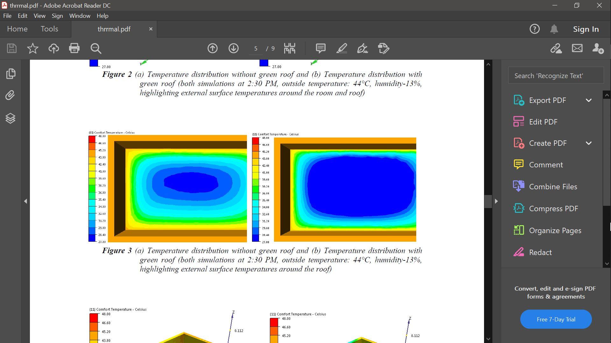Open the notifications bell
Viewport: 611px width, 343px height.
tap(554, 29)
